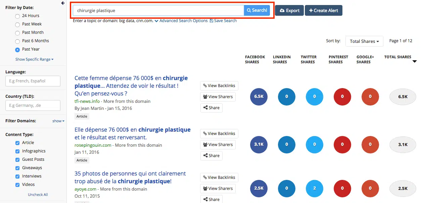Image resolution: width=422 pixels, height=203 pixels.
Task: Select the 24 Hours date filter
Action: pos(17,16)
